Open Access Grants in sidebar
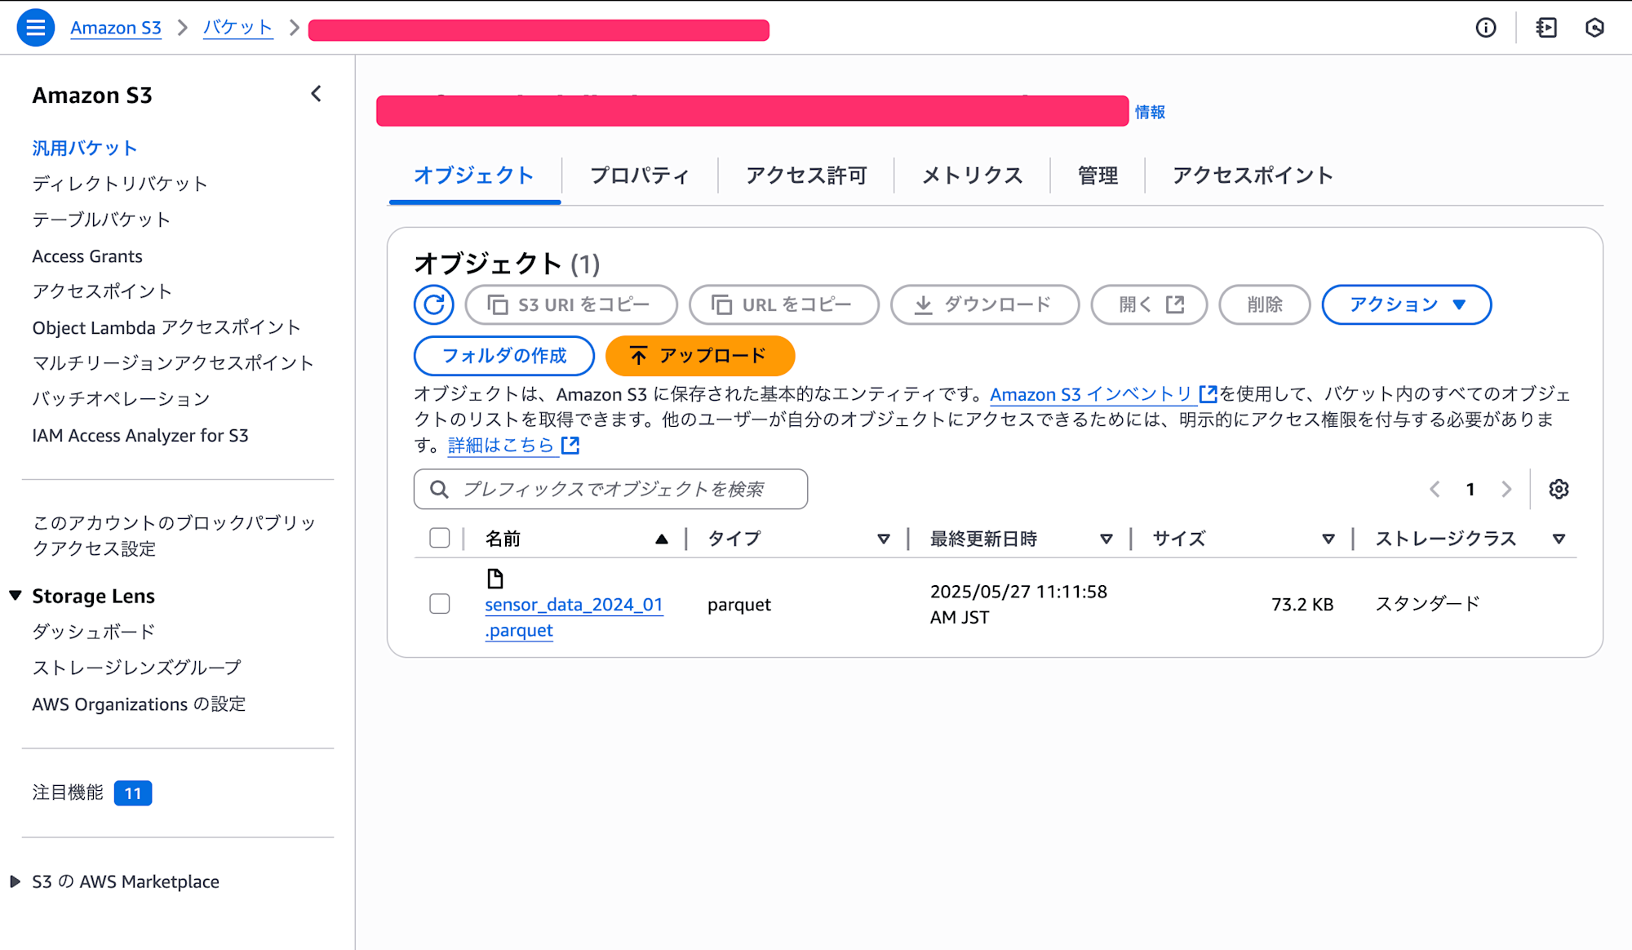The image size is (1632, 950). (87, 256)
